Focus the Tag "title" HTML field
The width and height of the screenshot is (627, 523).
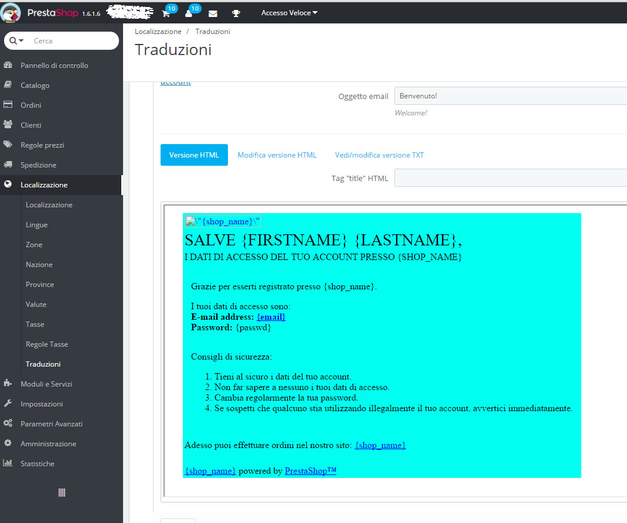pos(510,178)
